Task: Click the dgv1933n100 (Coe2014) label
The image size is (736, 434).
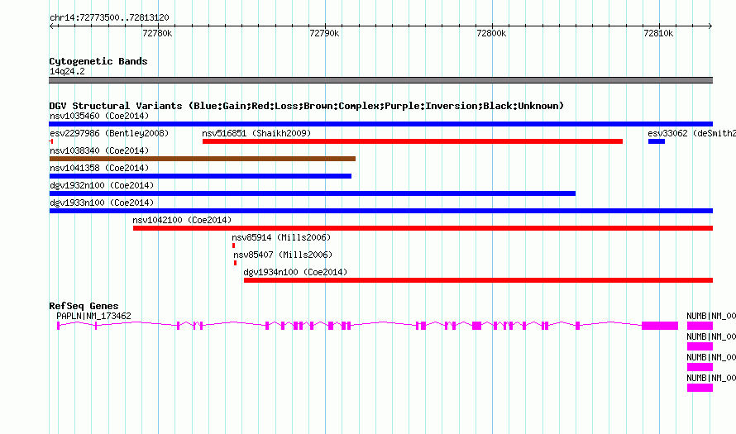Action: tap(102, 203)
